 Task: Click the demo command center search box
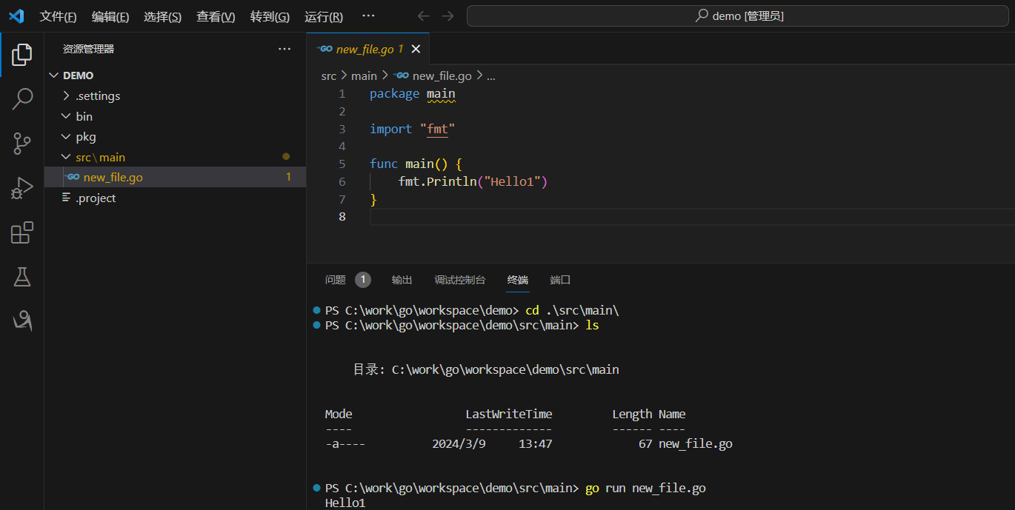tap(739, 16)
